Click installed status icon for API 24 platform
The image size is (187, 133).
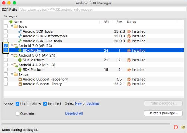(x=129, y=51)
